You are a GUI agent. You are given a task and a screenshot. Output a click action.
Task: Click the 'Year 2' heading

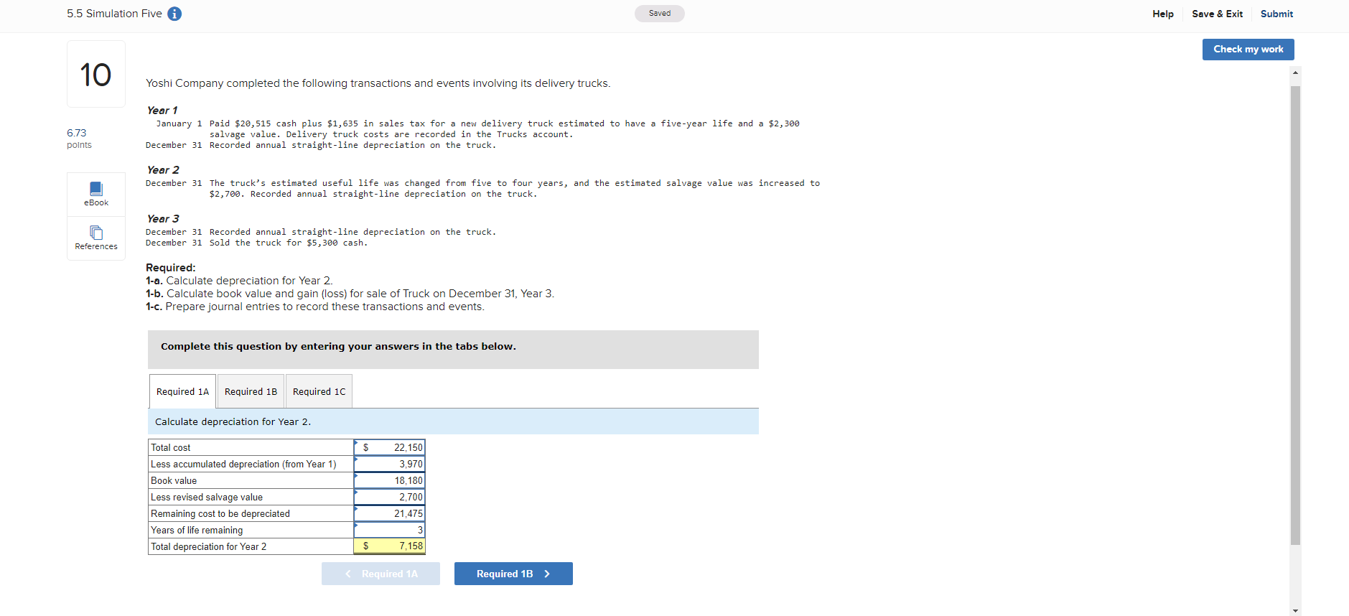click(x=163, y=169)
